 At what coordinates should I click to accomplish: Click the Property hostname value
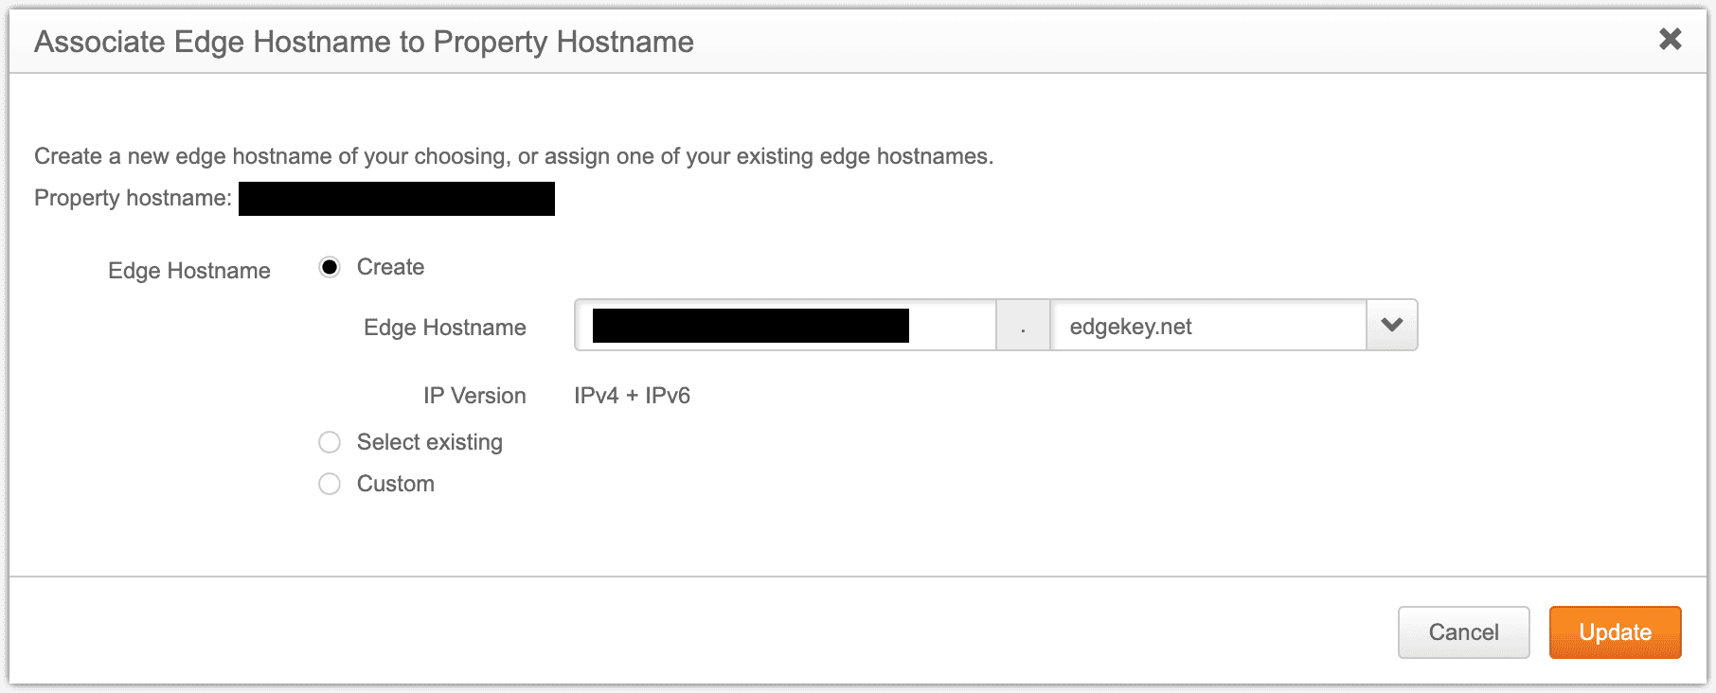(396, 199)
